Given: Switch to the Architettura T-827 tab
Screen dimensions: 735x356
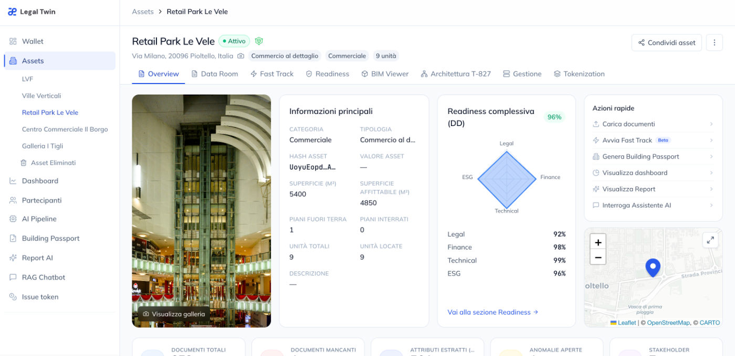Looking at the screenshot, I should point(456,74).
